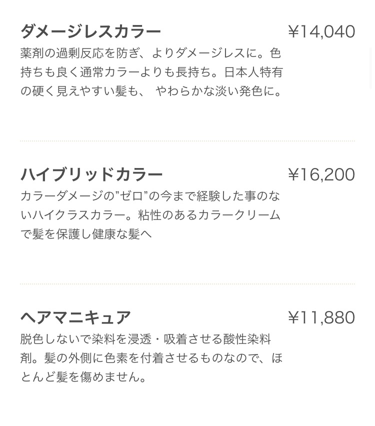Click the line starting with 剤。髪の外側に

151,358
